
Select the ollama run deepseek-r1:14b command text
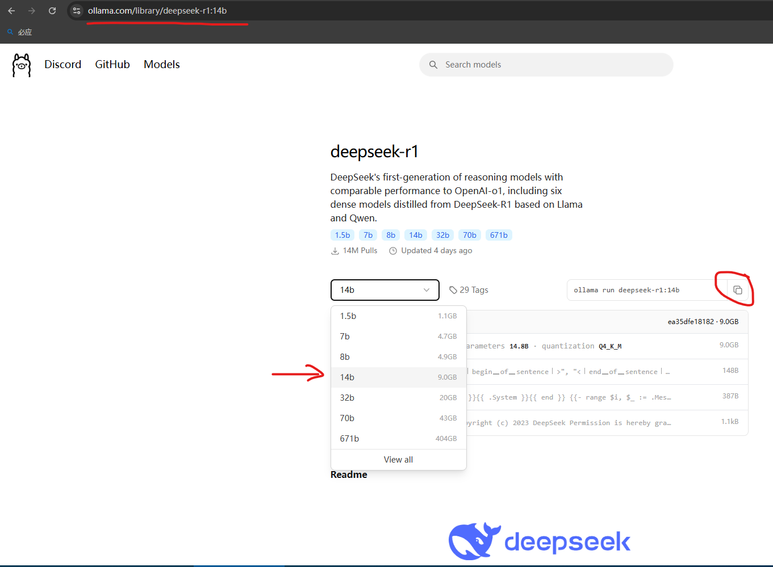tap(626, 290)
